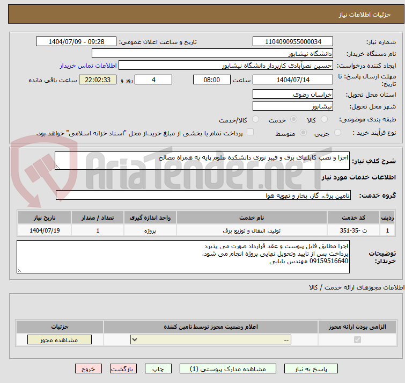Viewport: 405px width, 383px height.
Task: Click the خروج exit button
Action: 89,369
